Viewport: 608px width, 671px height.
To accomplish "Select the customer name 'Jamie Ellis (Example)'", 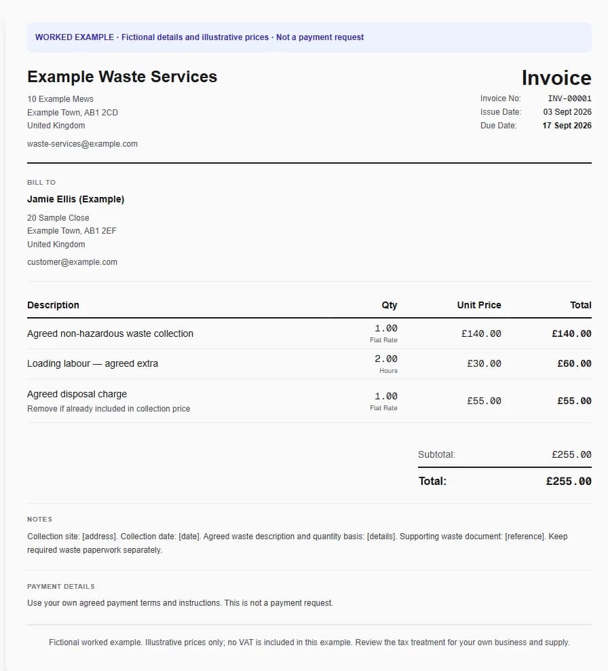I will click(x=76, y=199).
